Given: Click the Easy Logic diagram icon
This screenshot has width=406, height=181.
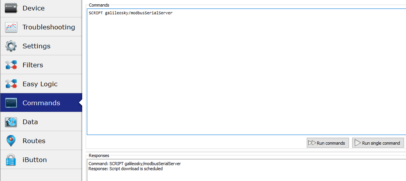Looking at the screenshot, I should point(11,84).
